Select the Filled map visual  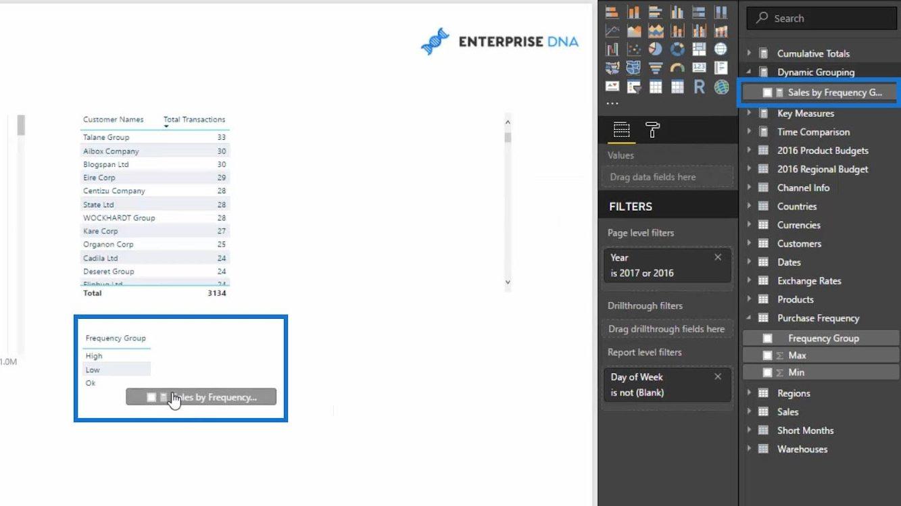pos(612,68)
